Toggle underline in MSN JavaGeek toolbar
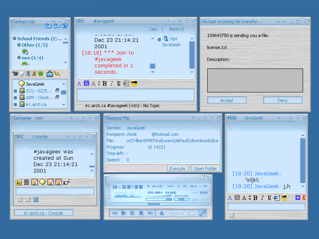319x239 pixels. (270, 198)
